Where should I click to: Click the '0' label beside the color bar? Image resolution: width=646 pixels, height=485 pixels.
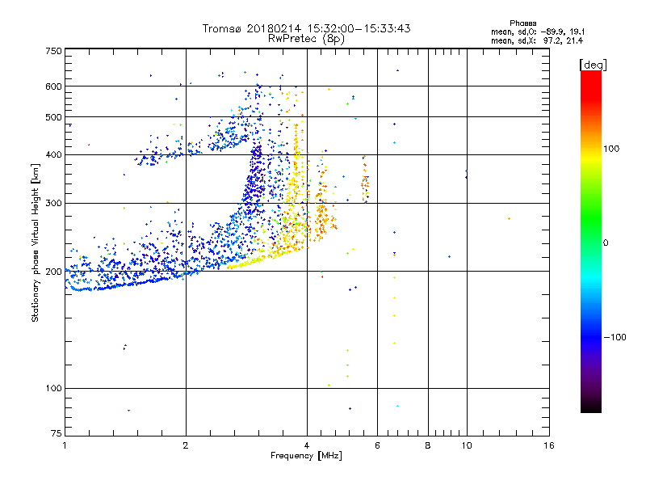(606, 243)
